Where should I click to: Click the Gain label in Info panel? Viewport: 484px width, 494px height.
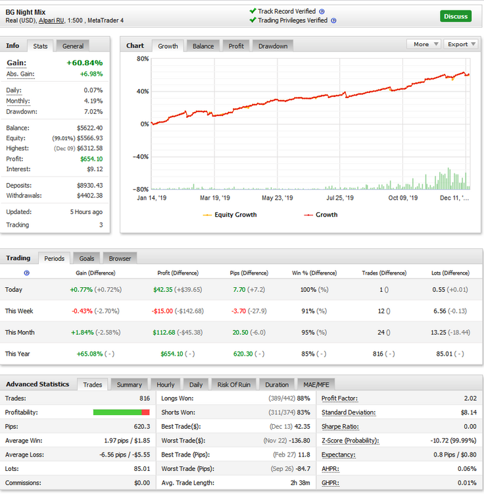[x=16, y=63]
